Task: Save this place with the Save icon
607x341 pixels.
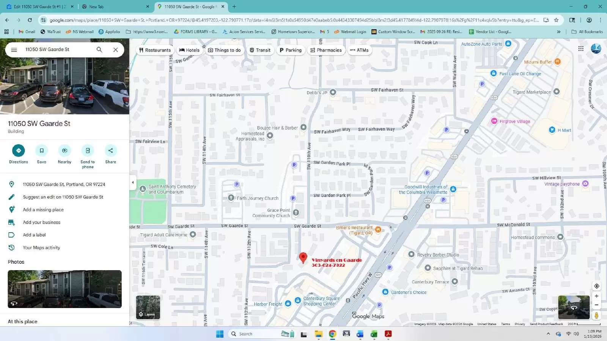Action: click(42, 151)
